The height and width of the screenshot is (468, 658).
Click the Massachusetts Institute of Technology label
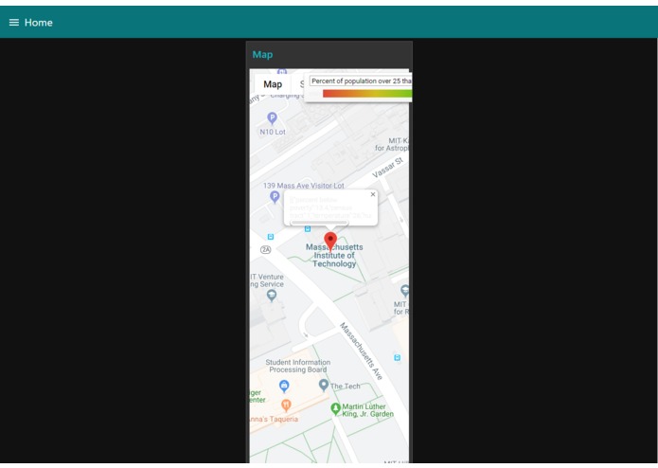[x=334, y=256]
